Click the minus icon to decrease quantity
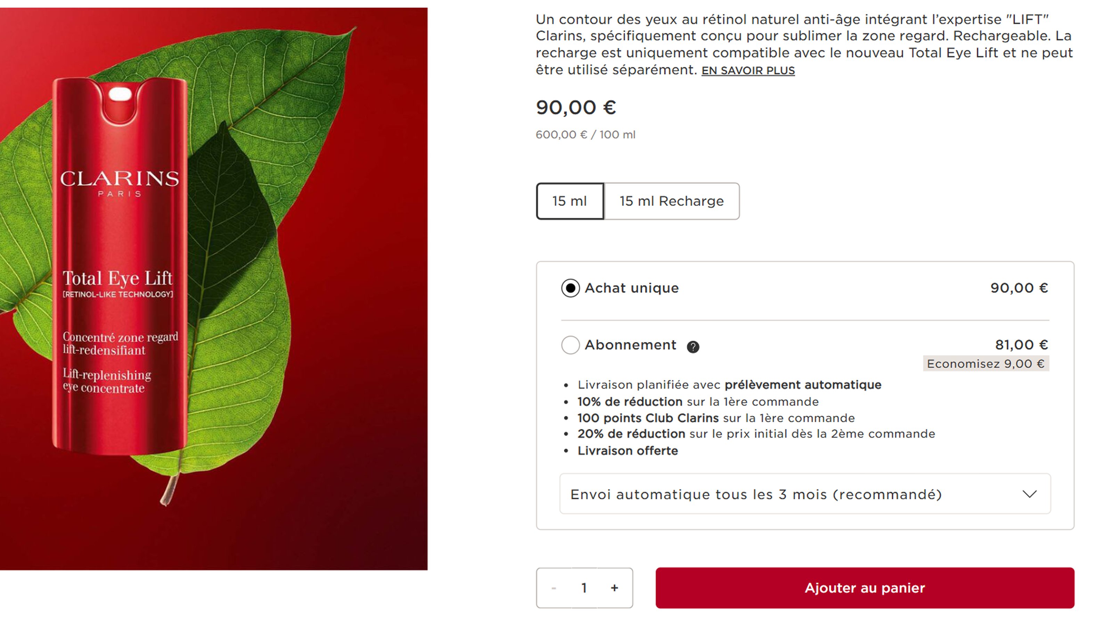The height and width of the screenshot is (625, 1112). click(x=554, y=587)
